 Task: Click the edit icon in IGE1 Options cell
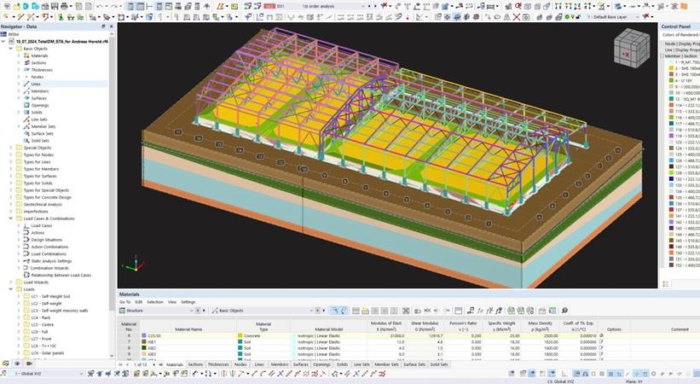tap(601, 341)
